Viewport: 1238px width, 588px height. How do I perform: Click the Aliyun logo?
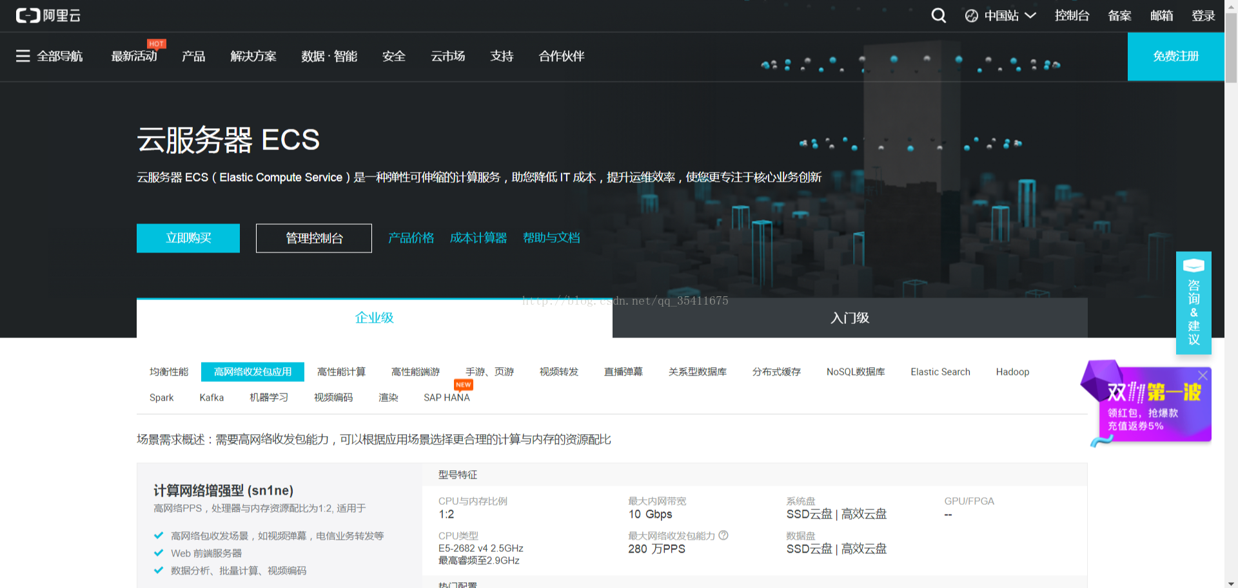point(48,15)
